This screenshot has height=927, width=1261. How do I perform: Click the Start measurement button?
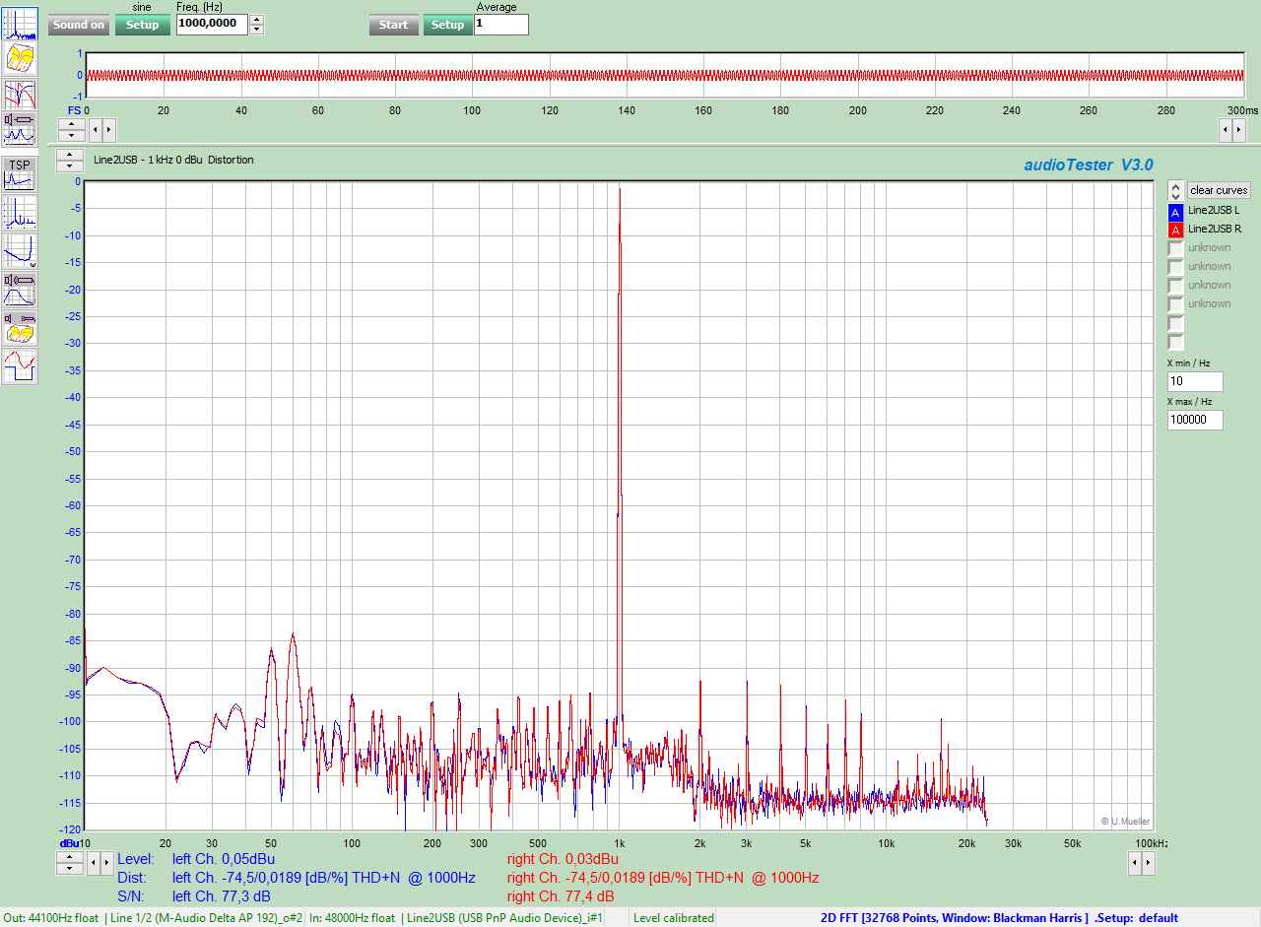[x=394, y=25]
